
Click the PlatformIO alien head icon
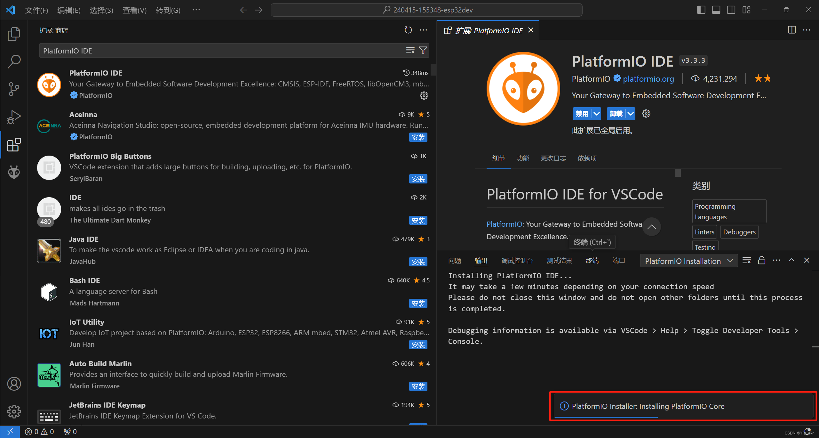tap(13, 172)
